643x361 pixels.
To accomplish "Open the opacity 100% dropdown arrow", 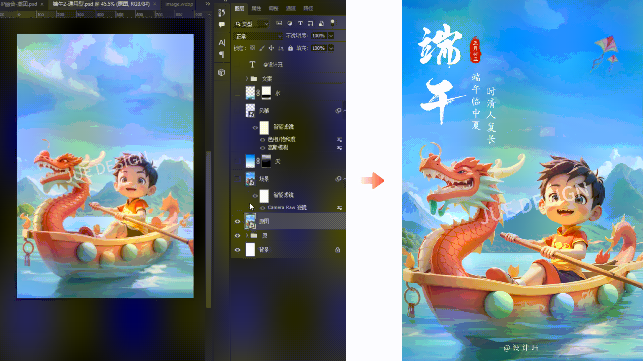I will coord(331,36).
